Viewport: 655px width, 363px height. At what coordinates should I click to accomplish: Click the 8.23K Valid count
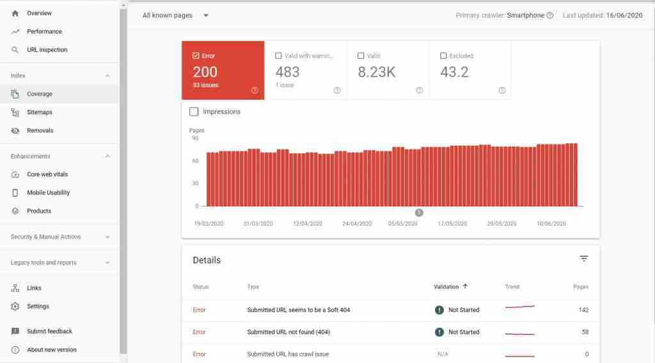click(x=376, y=72)
